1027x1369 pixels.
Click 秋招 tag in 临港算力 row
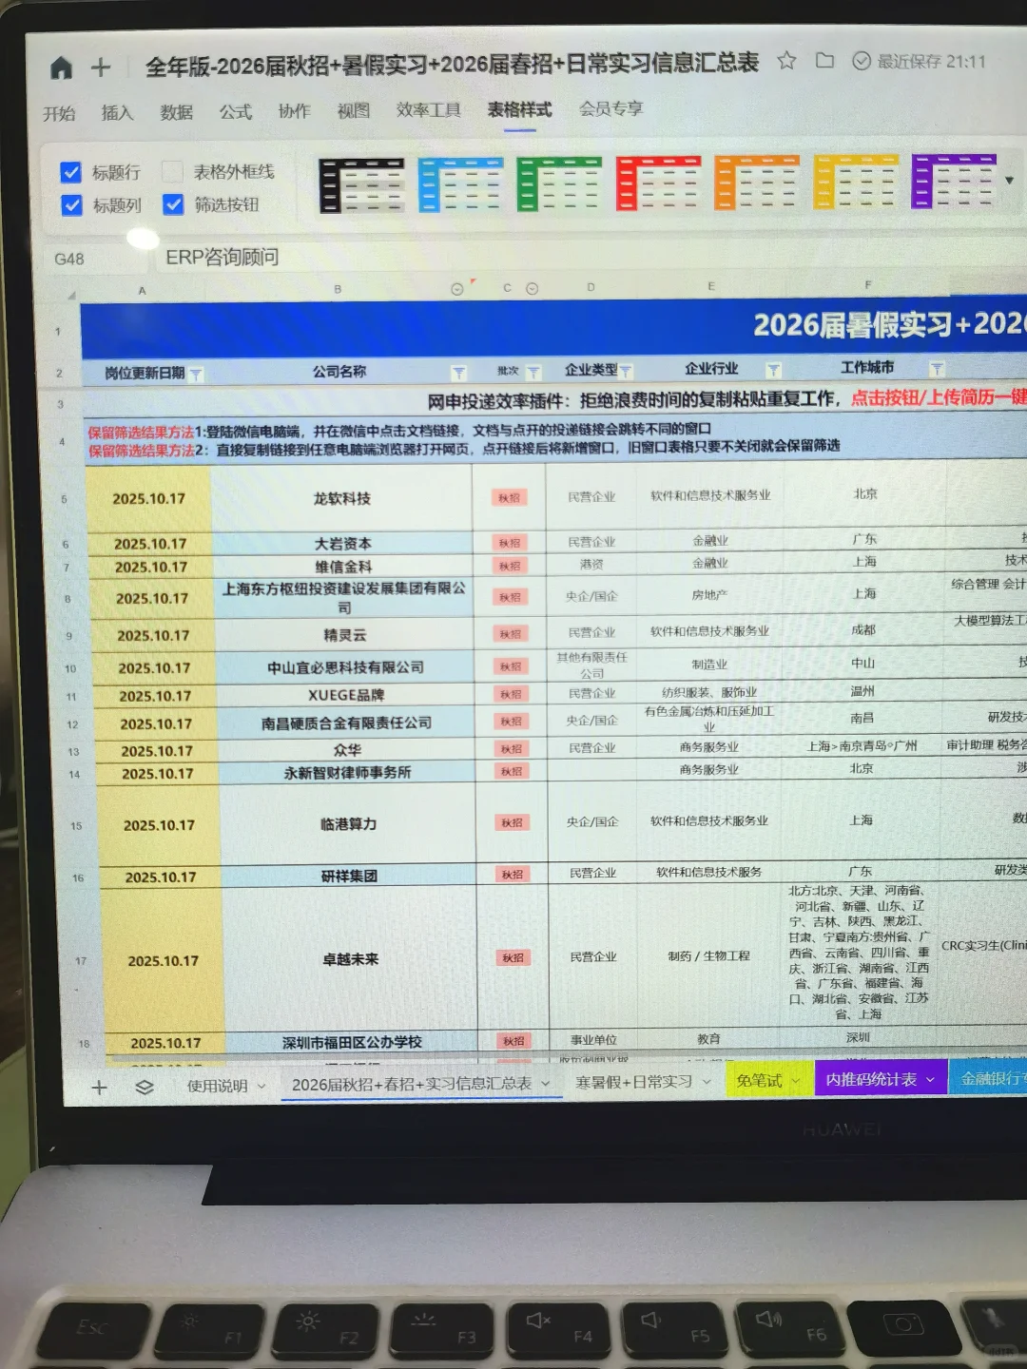click(512, 822)
